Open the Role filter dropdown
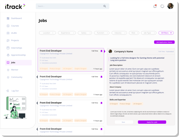 pyautogui.click(x=134, y=33)
